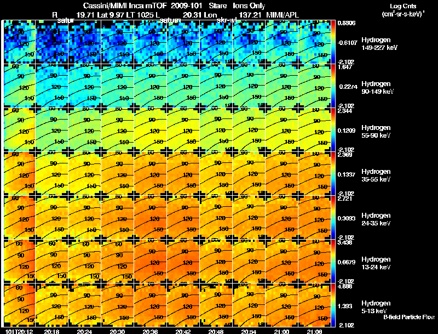438x334 pixels.
Task: Click the 20:36 time label
Action: 150,331
